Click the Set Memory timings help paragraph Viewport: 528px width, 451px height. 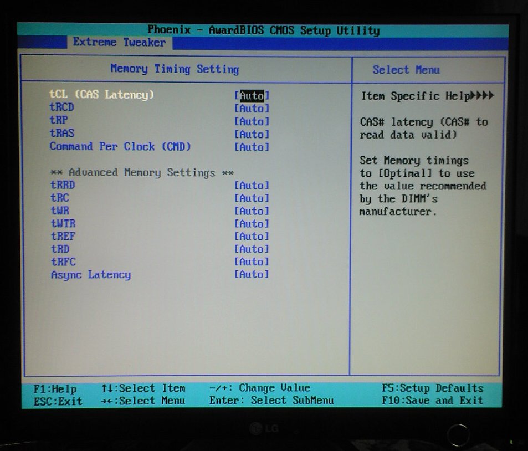(423, 186)
